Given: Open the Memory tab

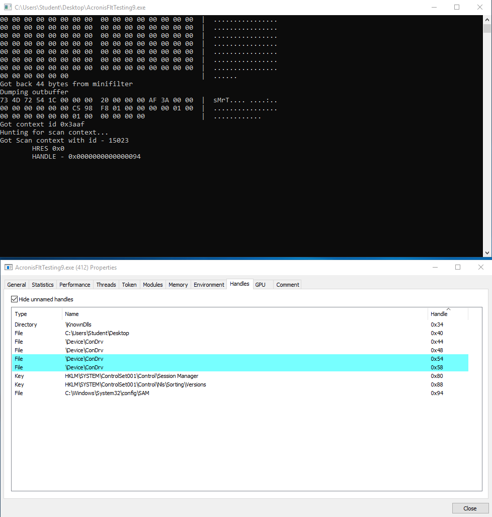Looking at the screenshot, I should click(178, 285).
